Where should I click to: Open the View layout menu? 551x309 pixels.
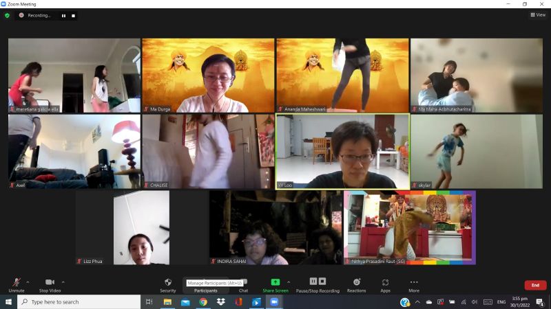(x=538, y=14)
